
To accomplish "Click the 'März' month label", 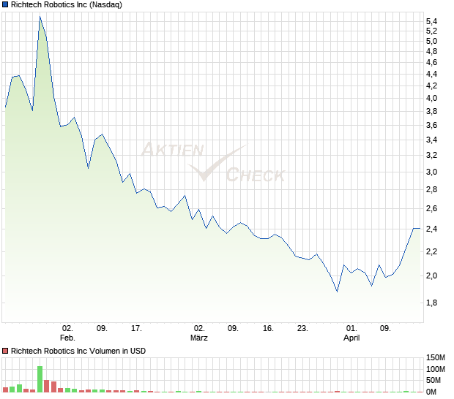I will point(199,338).
